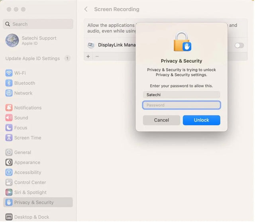Select Desktop & Dock label

[x=32, y=217]
